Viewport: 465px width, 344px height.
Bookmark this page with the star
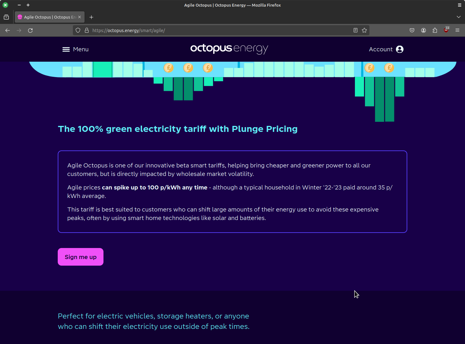364,31
